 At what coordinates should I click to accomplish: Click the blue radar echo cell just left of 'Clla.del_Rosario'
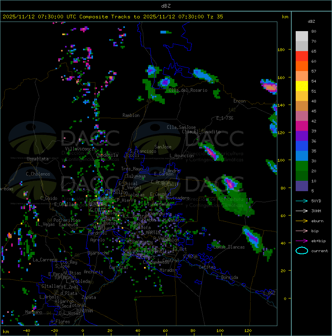point(165,82)
